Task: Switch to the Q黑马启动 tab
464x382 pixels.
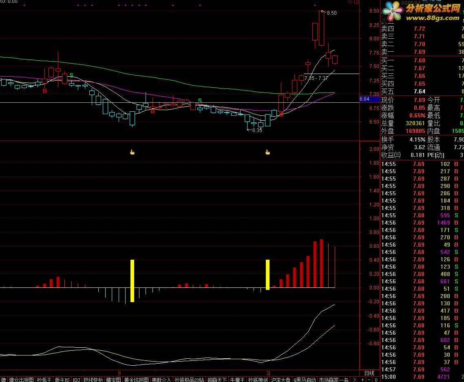Action: tap(305, 380)
